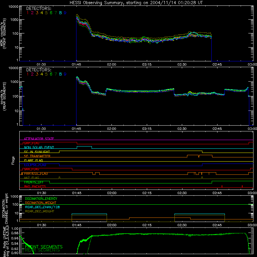The width and height of the screenshot is (257, 257).
Task: Click 02:15 tick label under rear segments plot
Action: [147, 129]
